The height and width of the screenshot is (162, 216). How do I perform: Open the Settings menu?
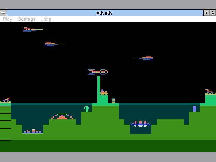tap(27, 19)
